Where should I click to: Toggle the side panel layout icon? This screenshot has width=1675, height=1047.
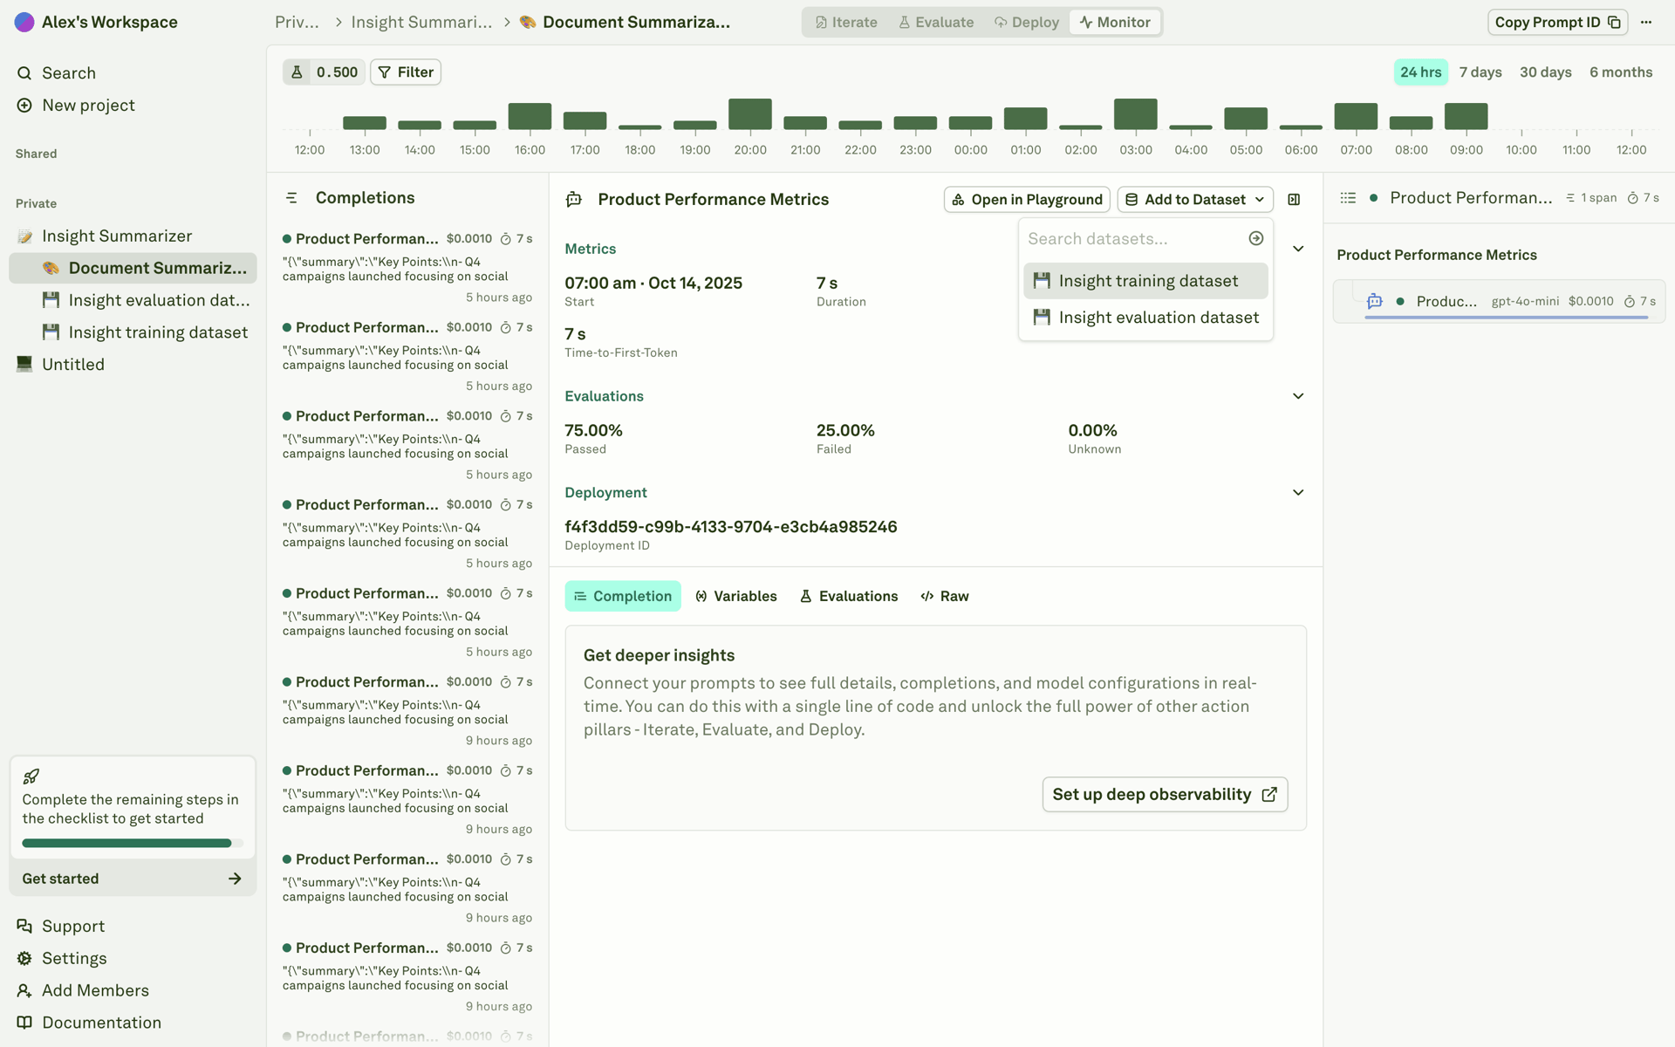coord(1294,200)
